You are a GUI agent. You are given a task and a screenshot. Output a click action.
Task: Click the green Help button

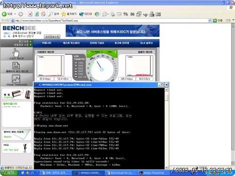pos(110,52)
